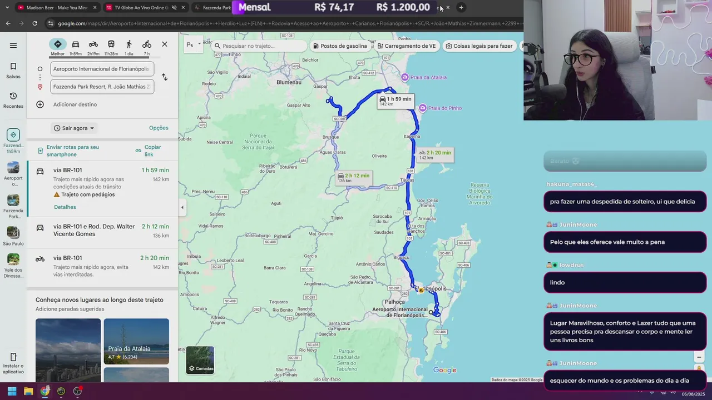Open the Salvos saved places
The image size is (712, 400).
(13, 71)
